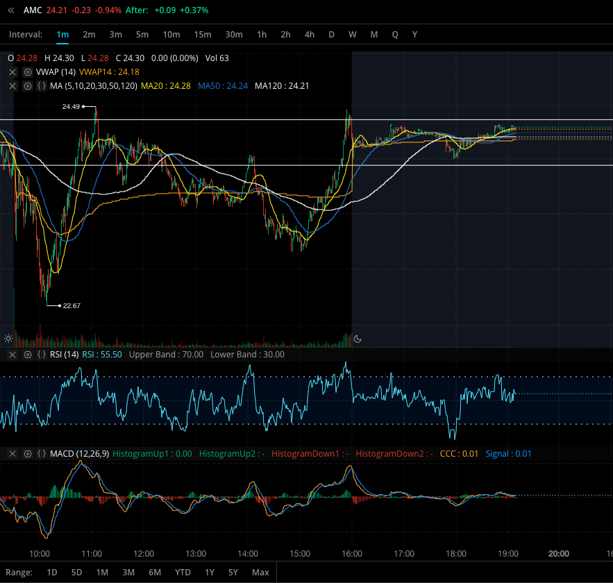Open MA indicator script settings braces
Screen dimensions: 613x583
pyautogui.click(x=42, y=86)
